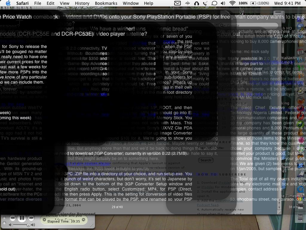Click the pulse-wave status icon in menu bar
Image resolution: width=306 pixels, height=230 pixels.
tap(188, 3)
